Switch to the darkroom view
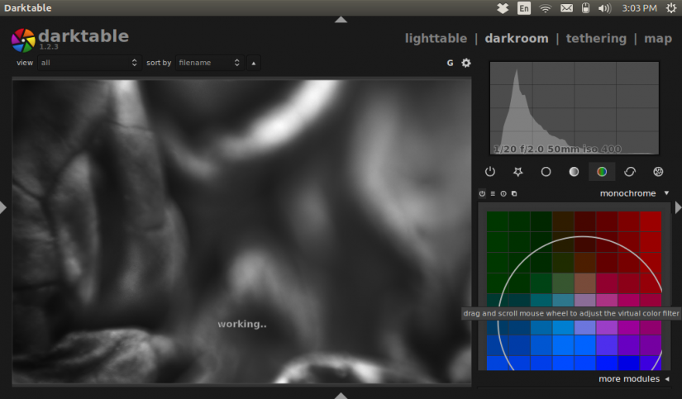Viewport: 682px width, 399px height. click(517, 39)
